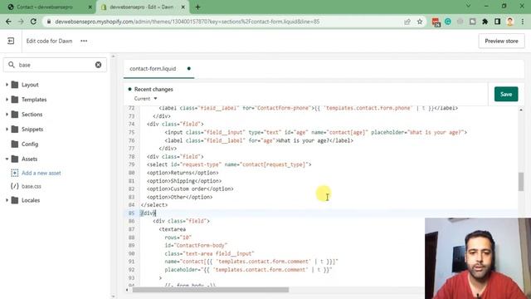Click the editor horizontal scrollbar thumb
Image resolution: width=531 pixels, height=299 pixels.
point(211,290)
